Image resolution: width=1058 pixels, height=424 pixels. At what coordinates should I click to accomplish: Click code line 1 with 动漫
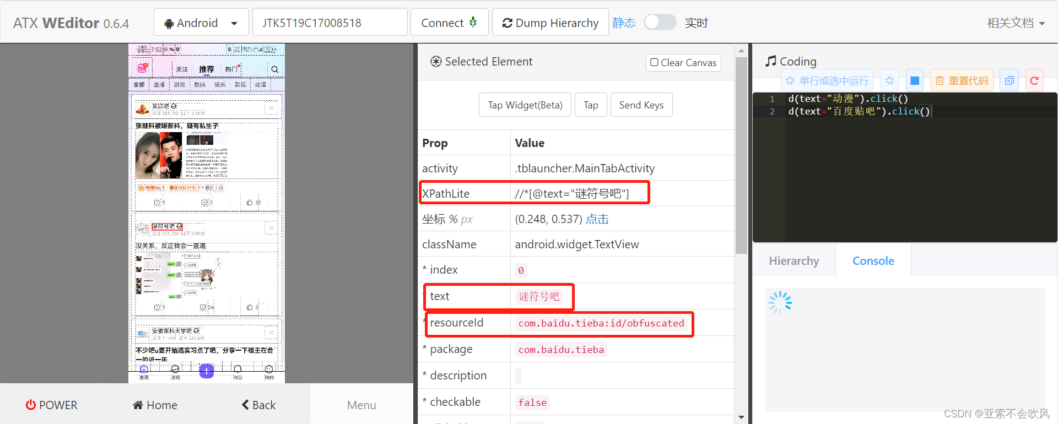point(848,99)
